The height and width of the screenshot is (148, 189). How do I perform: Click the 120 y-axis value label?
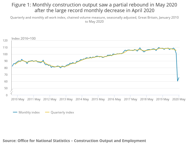pyautogui.click(x=5, y=41)
